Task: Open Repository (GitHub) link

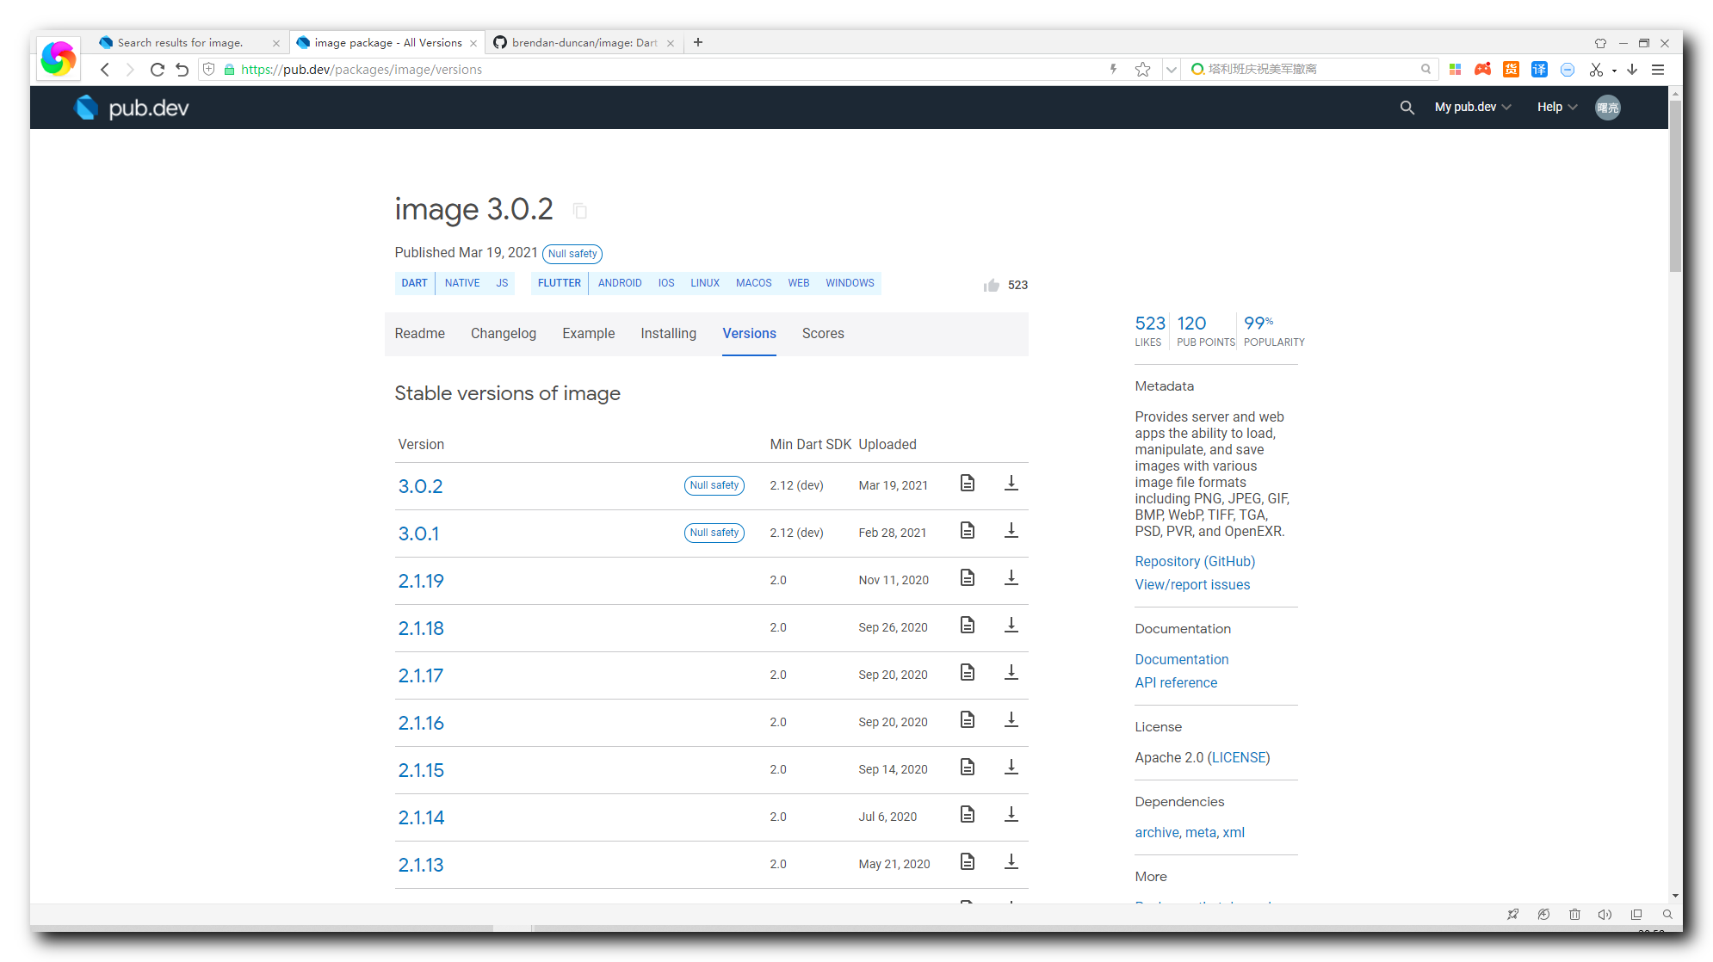Action: click(x=1195, y=561)
